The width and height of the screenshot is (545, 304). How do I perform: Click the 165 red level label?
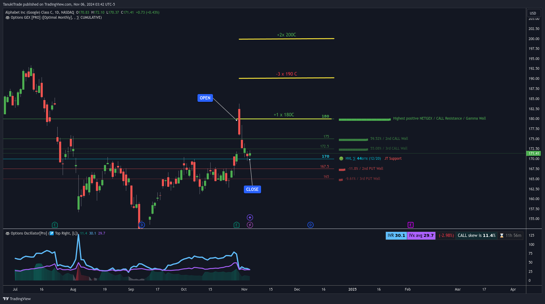click(326, 177)
